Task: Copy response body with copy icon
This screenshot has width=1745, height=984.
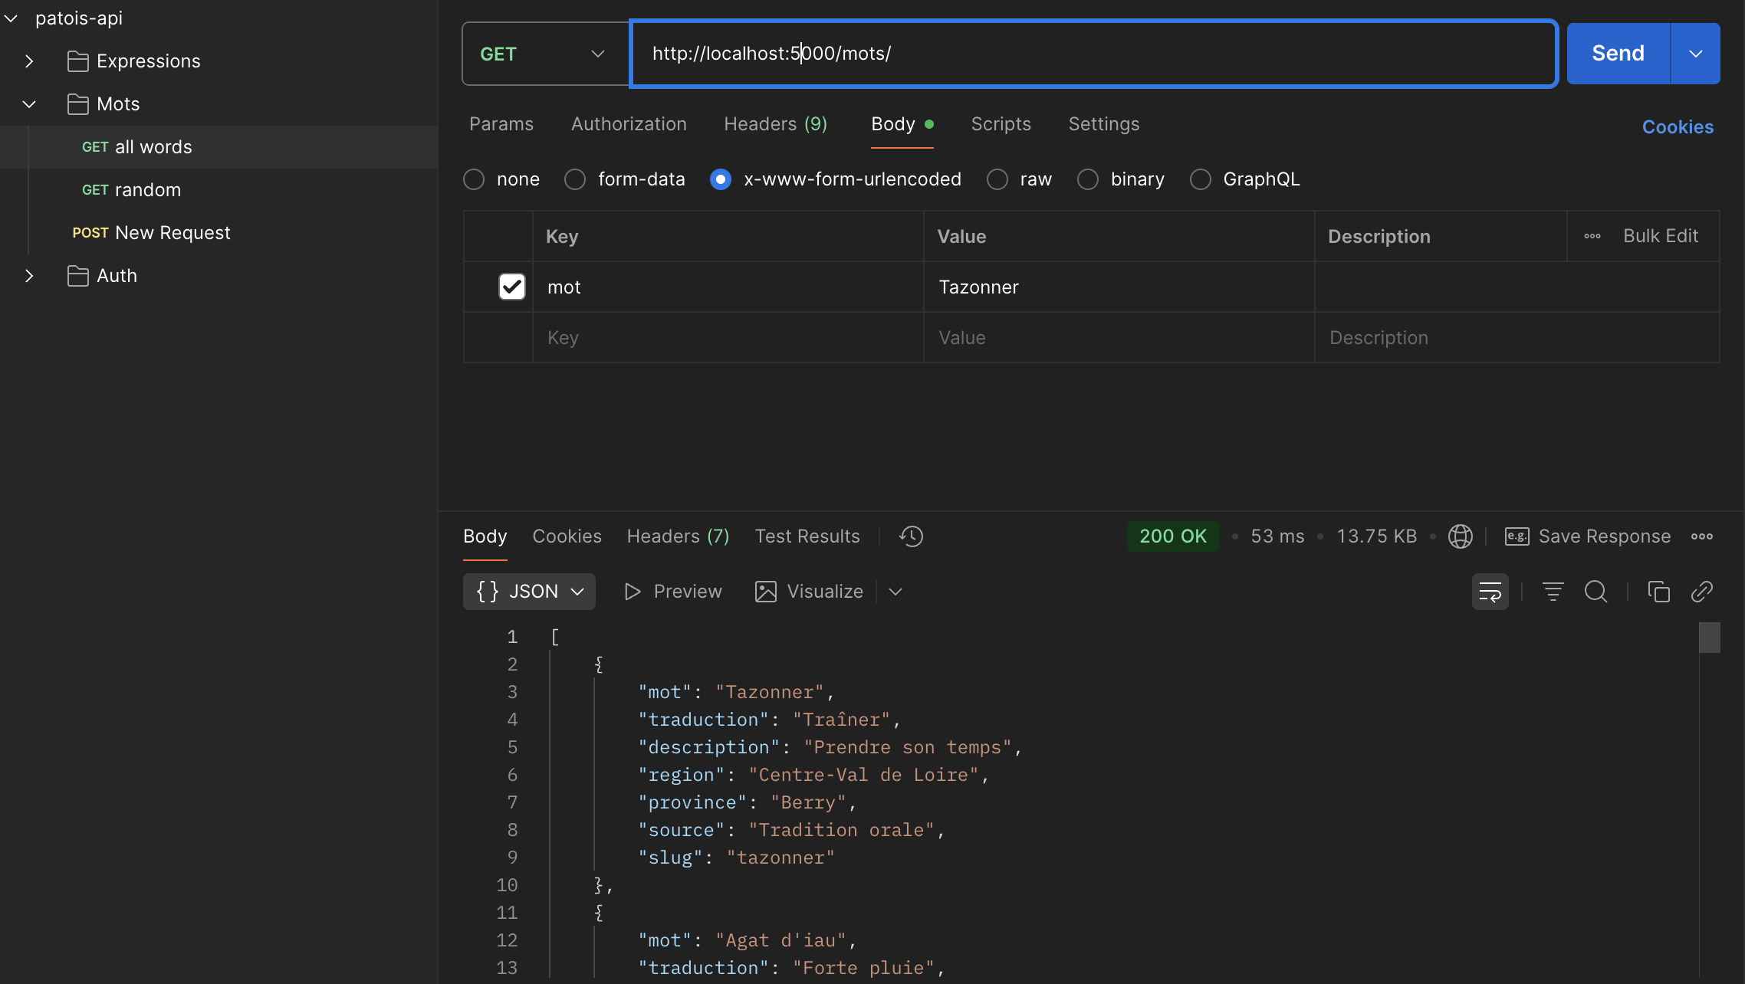Action: pyautogui.click(x=1658, y=592)
